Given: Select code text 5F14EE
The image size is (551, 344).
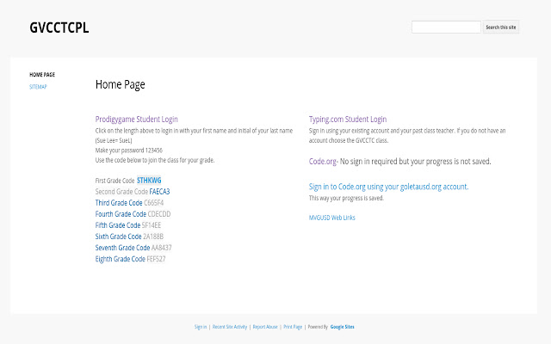Looking at the screenshot, I should click(152, 225).
